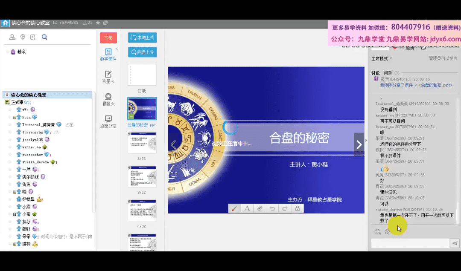Advance to next slide with right arrow
The width and height of the screenshot is (461, 271).
[x=359, y=144]
